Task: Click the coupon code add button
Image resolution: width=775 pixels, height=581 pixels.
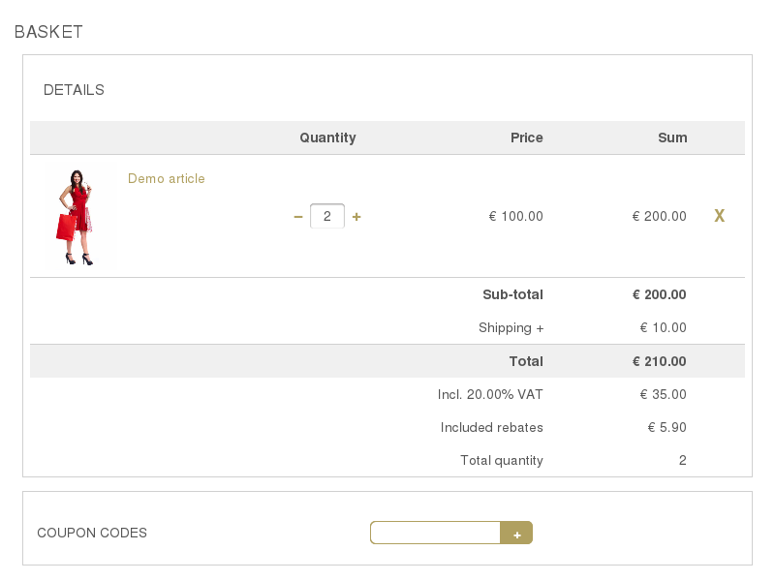Action: coord(516,533)
